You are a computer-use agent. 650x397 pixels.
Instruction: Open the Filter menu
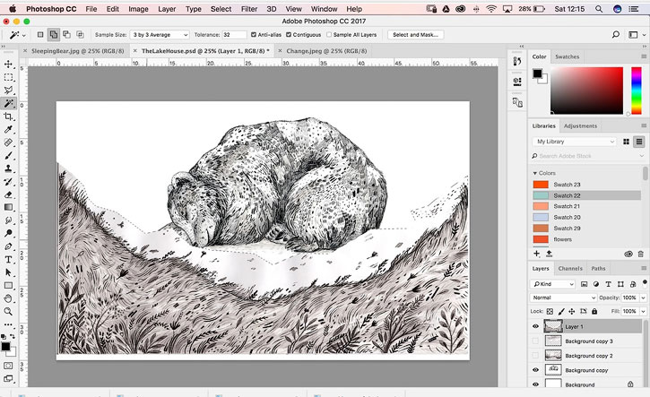tap(249, 9)
